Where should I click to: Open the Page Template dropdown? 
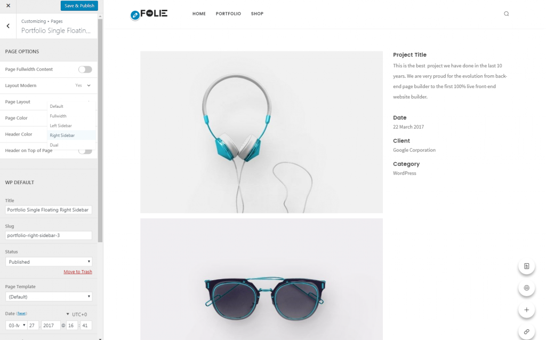pos(49,296)
